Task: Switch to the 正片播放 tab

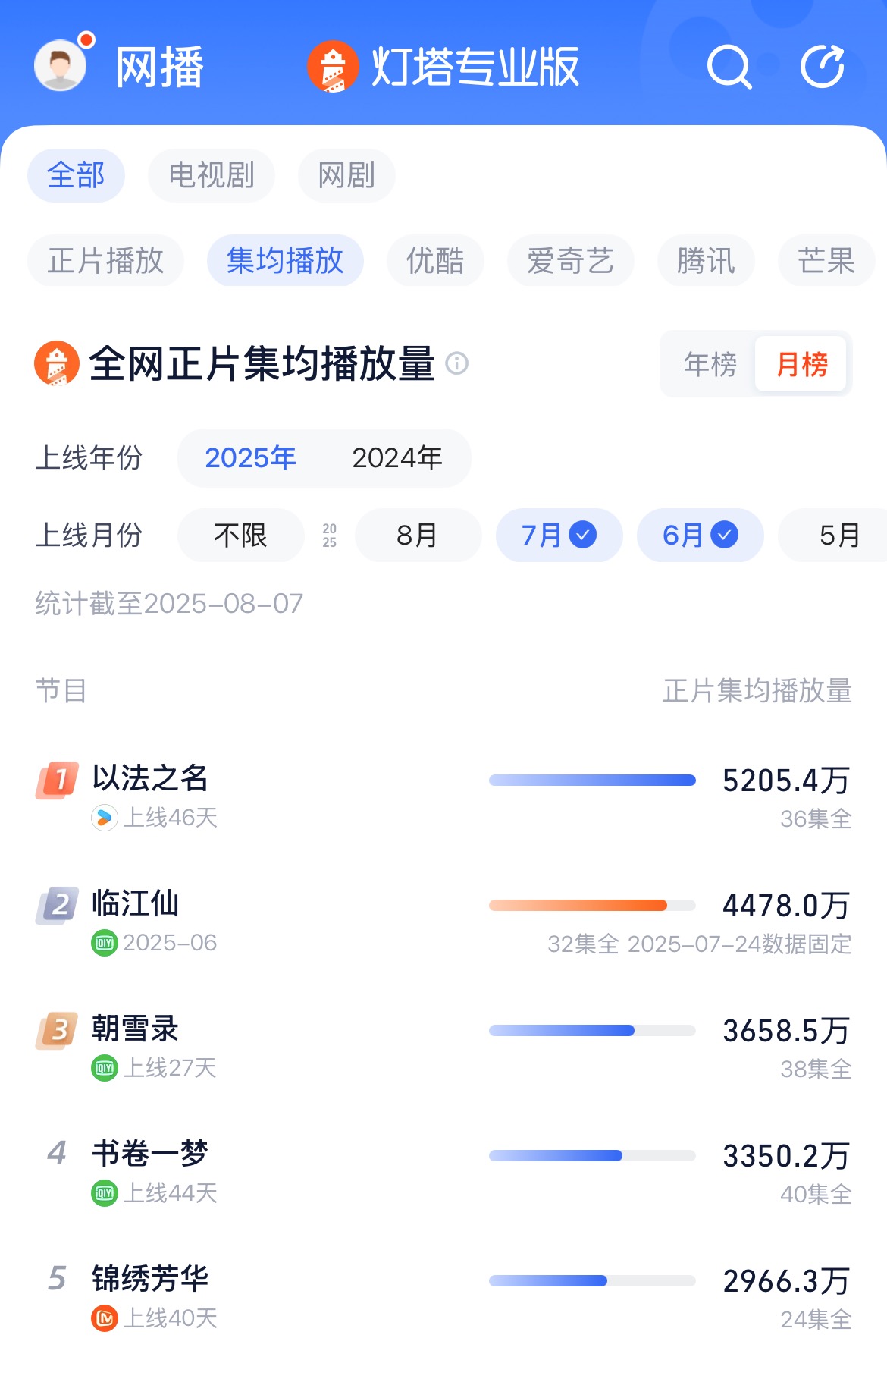Action: click(105, 261)
